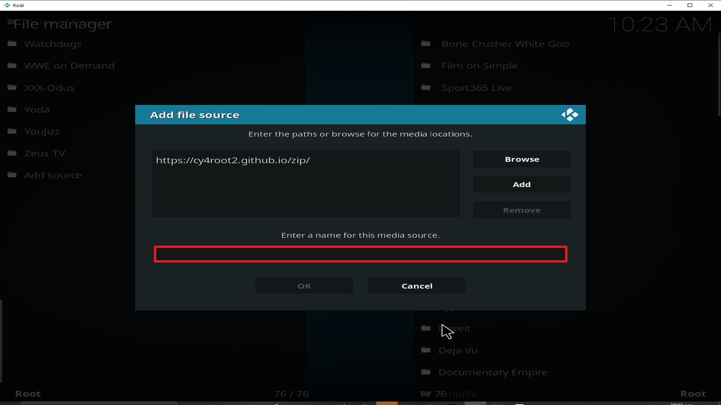Click the right pane scrollbar
This screenshot has height=405, width=721.
click(x=719, y=74)
